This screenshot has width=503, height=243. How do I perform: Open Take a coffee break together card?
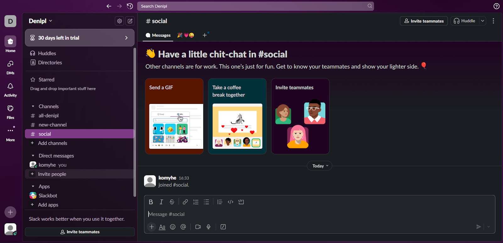(237, 116)
